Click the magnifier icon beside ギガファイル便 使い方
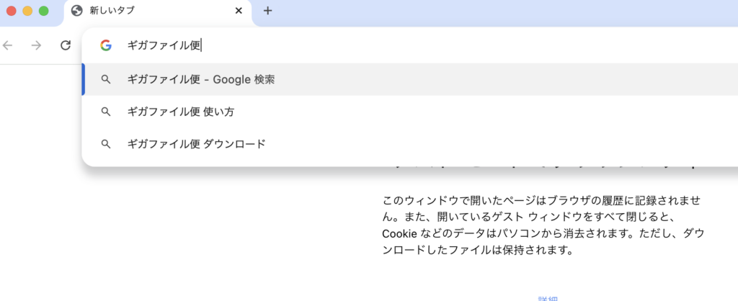The height and width of the screenshot is (301, 738). (106, 112)
